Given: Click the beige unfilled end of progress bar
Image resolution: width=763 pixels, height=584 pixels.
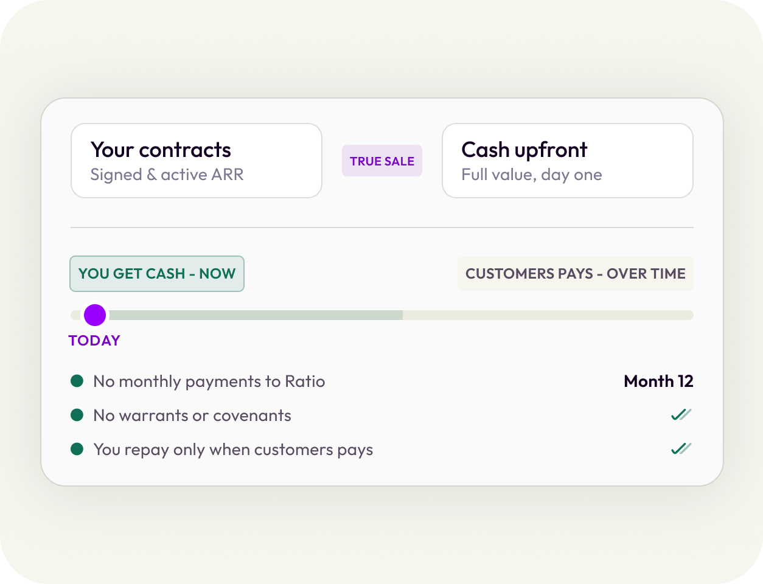Looking at the screenshot, I should coord(548,315).
